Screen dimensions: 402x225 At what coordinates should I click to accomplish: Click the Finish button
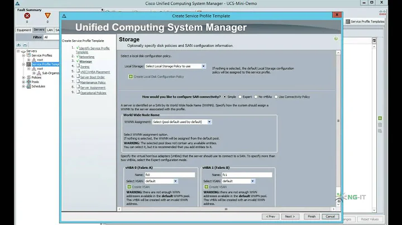[312, 217]
